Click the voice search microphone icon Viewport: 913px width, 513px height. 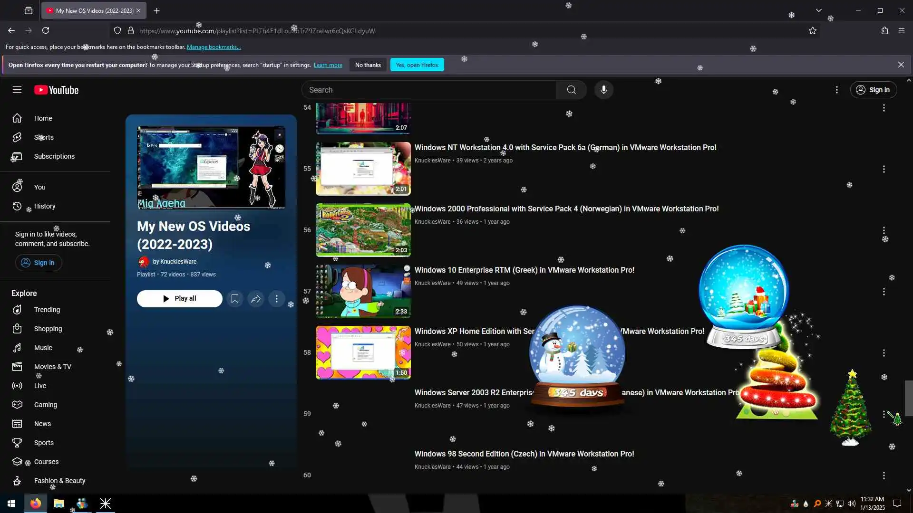[603, 90]
